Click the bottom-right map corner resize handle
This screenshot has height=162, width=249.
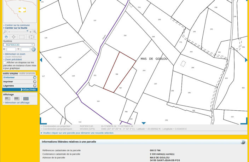[x=244, y=121]
